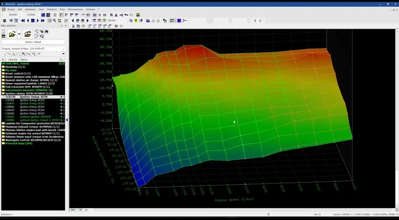Open the Hardware menu
The height and width of the screenshot is (220, 399).
tap(30, 9)
